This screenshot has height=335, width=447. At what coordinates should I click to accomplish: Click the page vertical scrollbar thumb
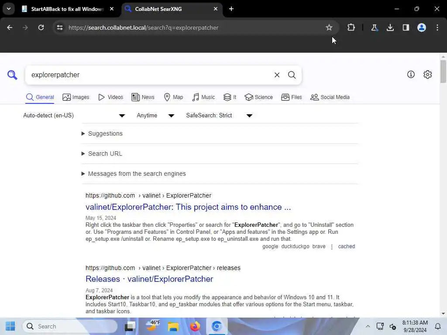(443, 72)
